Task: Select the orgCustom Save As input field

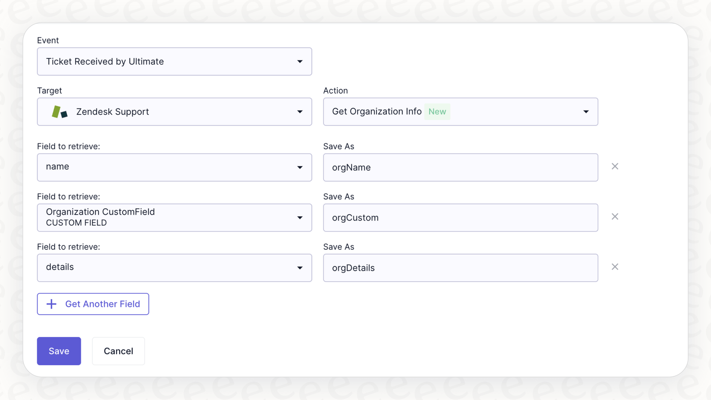Action: tap(460, 218)
